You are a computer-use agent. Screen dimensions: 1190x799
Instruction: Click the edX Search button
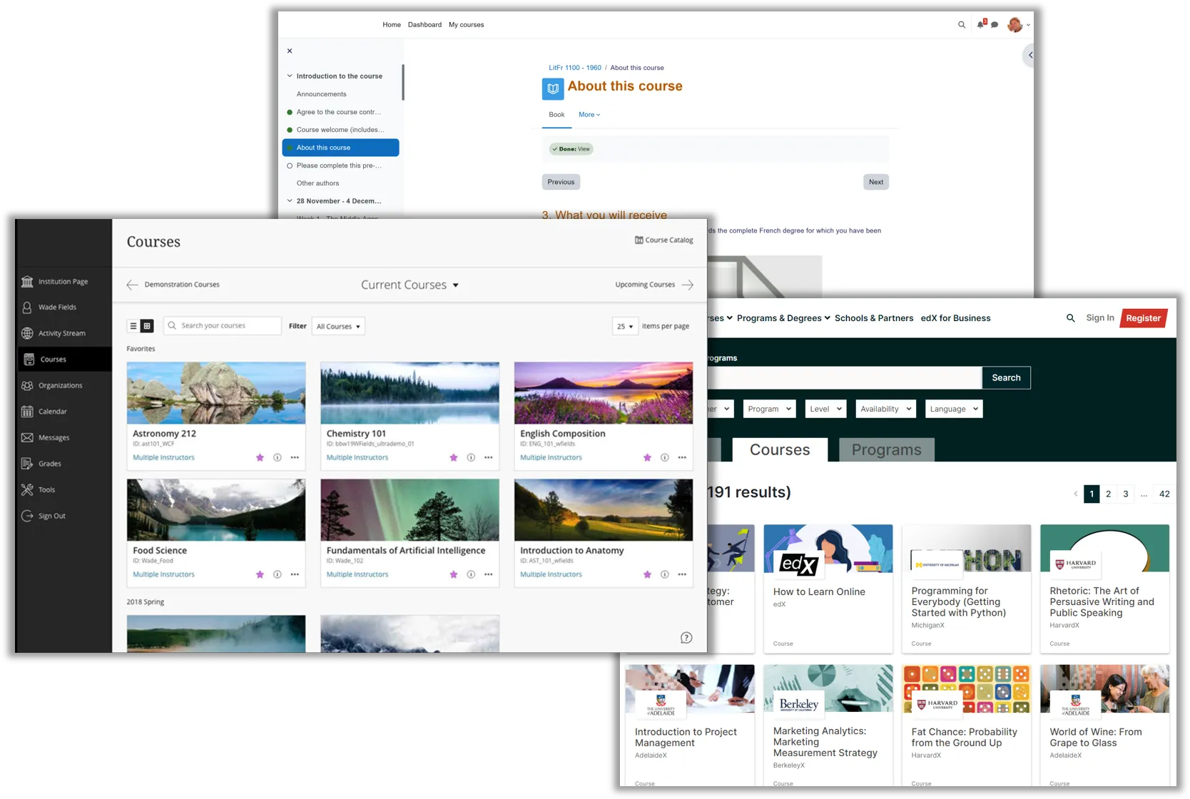click(1006, 377)
